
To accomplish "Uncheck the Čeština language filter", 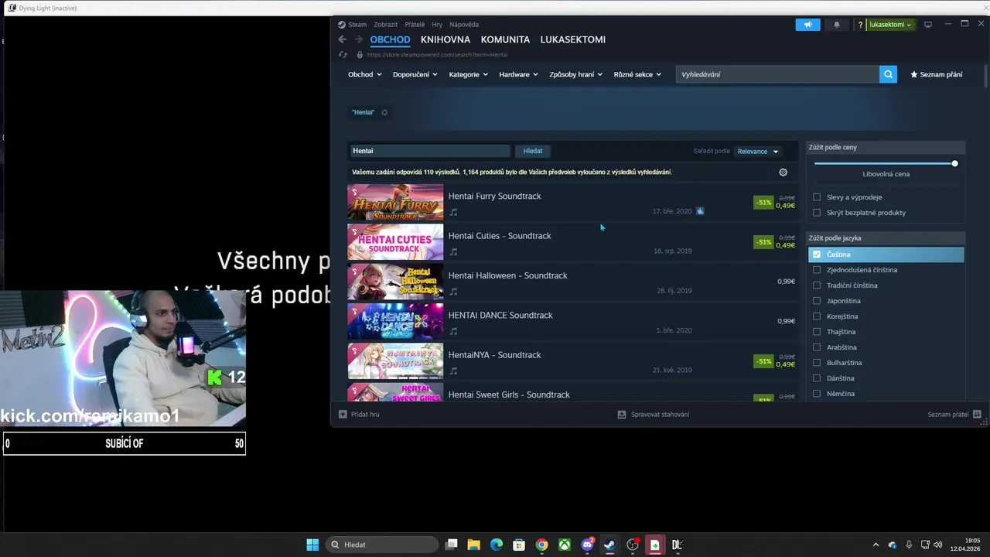I will [817, 255].
